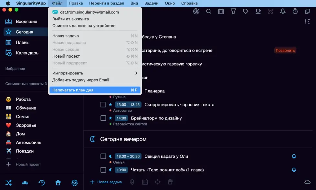Expand the 'Импортировать' submenu
The image size is (316, 190).
pyautogui.click(x=95, y=73)
